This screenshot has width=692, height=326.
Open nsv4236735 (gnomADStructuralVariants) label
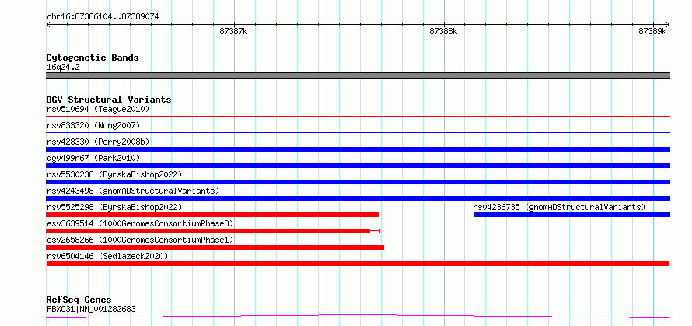[x=559, y=207]
